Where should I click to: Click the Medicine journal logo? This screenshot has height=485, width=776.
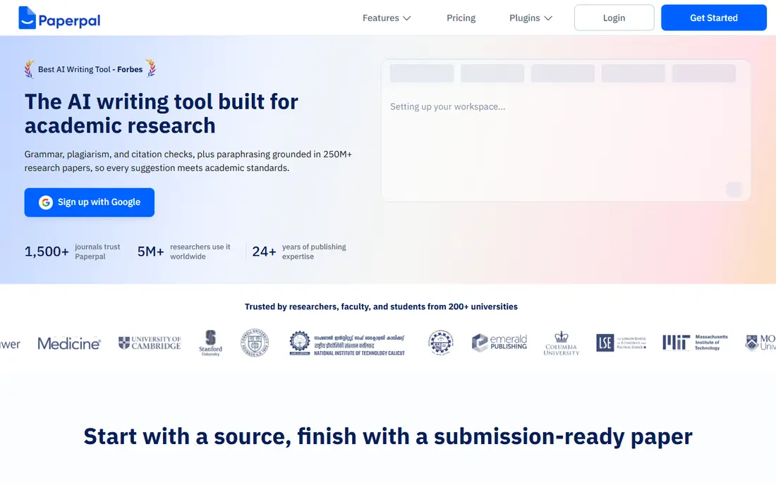point(69,343)
